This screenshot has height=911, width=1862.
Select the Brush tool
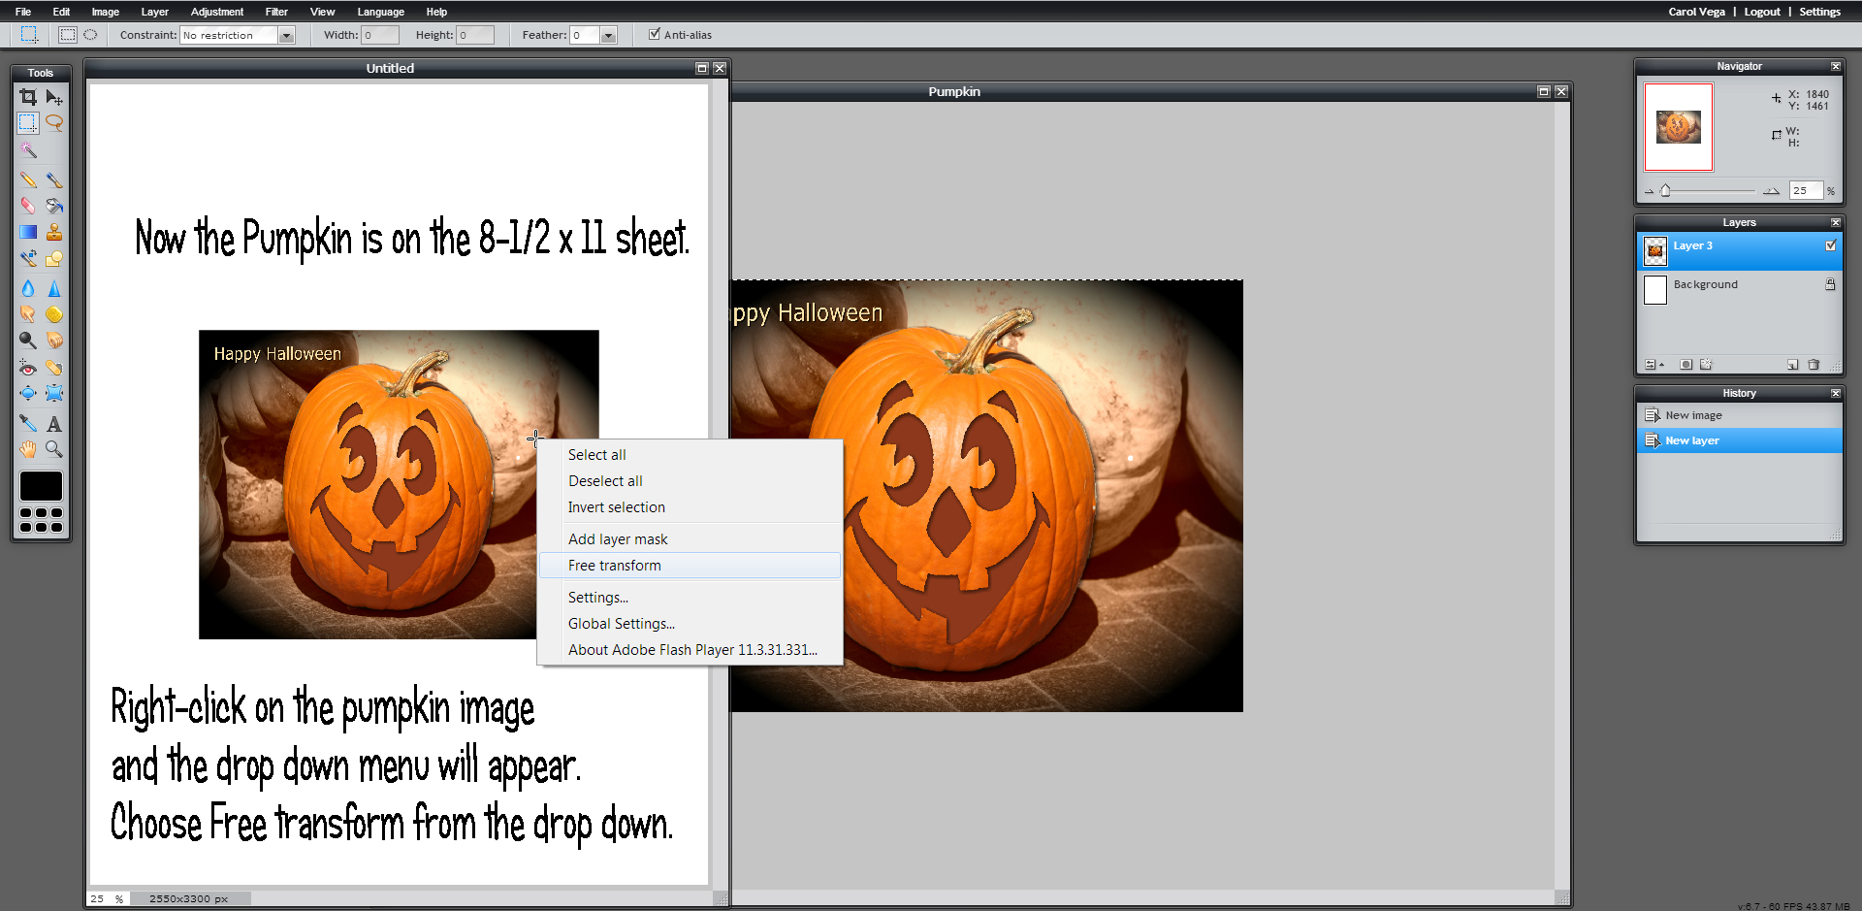(54, 179)
